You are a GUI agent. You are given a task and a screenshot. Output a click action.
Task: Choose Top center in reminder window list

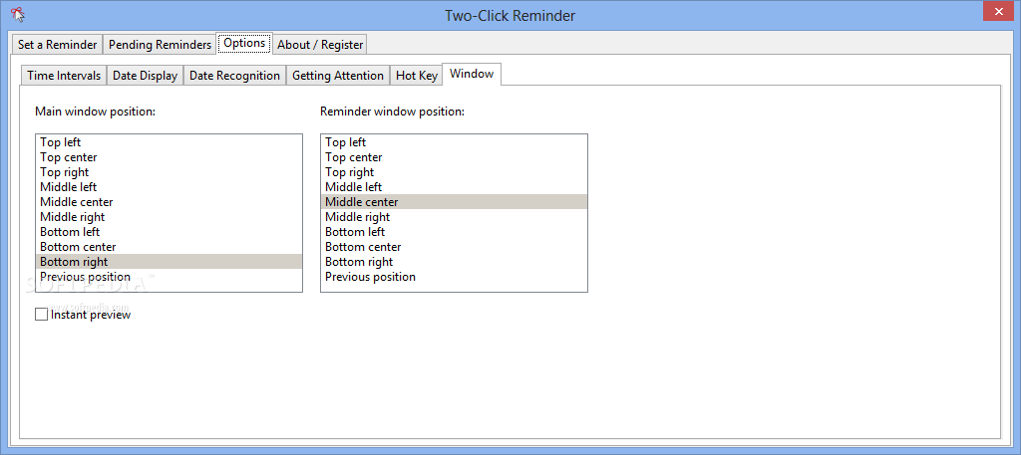coord(454,157)
